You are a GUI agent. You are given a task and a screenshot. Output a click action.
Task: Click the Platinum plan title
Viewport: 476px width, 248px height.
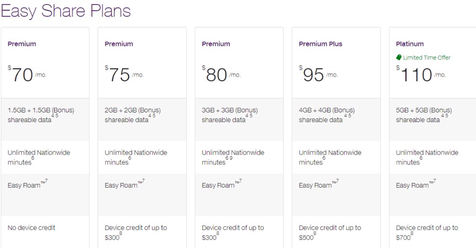click(x=410, y=44)
